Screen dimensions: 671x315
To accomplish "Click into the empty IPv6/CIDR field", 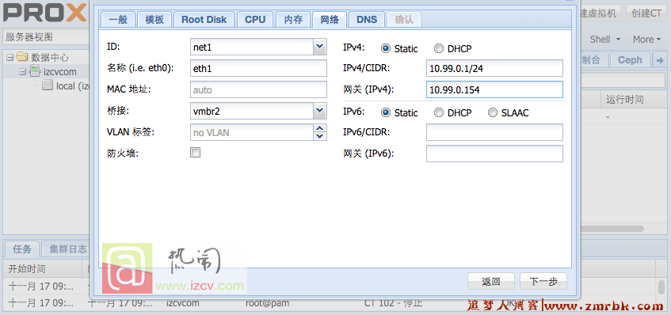I will point(494,132).
